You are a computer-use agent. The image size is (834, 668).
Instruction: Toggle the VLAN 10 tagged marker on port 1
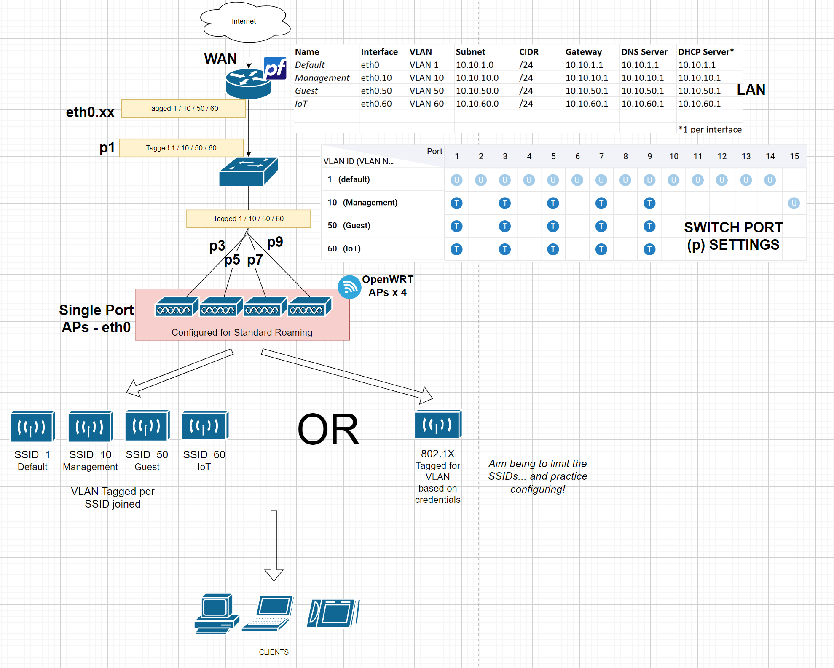click(457, 203)
